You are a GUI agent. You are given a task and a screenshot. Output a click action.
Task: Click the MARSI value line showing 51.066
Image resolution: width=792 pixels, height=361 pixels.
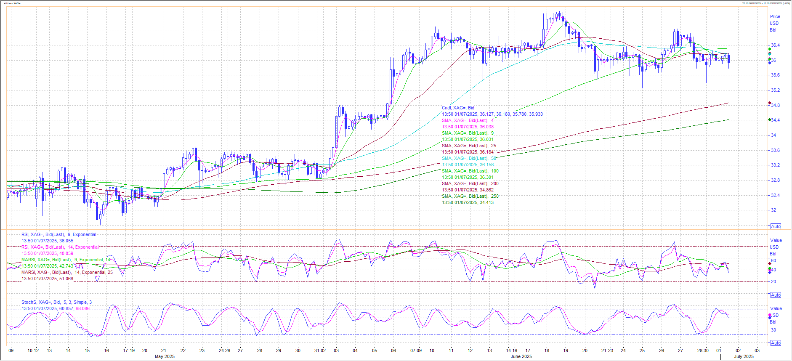47,279
